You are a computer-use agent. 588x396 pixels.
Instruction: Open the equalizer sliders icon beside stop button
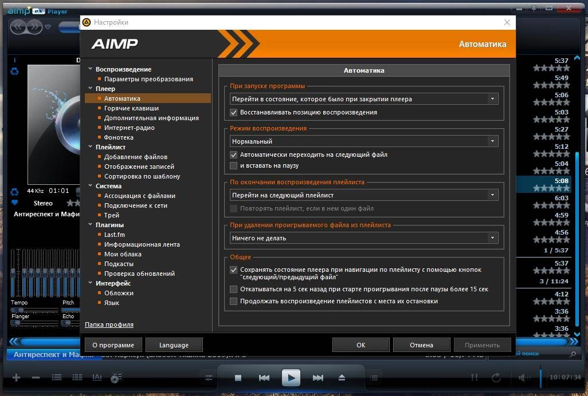pos(209,378)
